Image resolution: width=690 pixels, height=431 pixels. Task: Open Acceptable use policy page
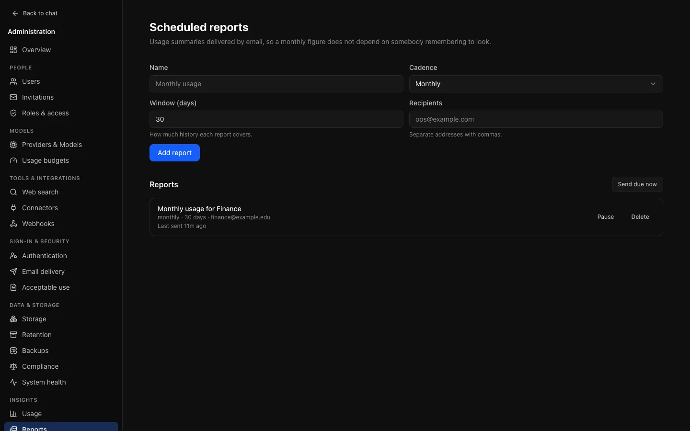coord(61,287)
